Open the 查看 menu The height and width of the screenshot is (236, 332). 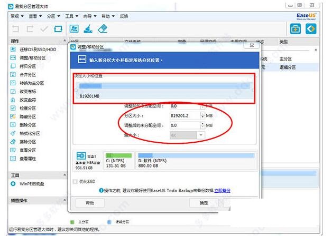35,16
